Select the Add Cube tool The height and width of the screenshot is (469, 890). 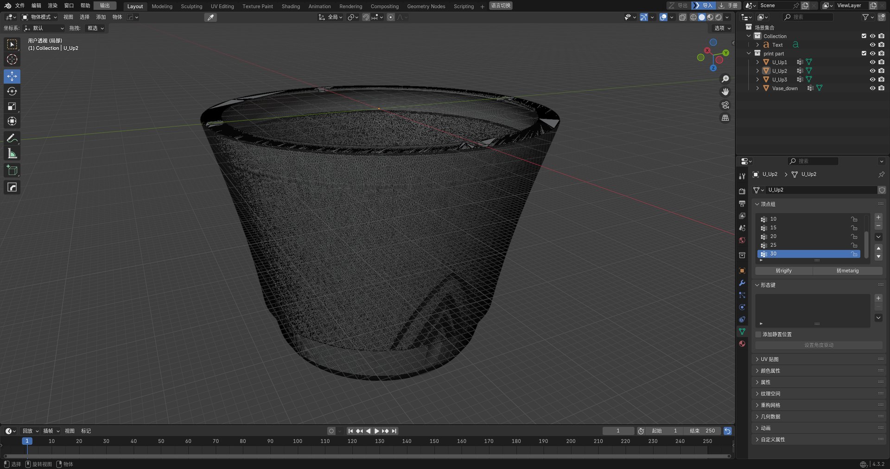(12, 170)
